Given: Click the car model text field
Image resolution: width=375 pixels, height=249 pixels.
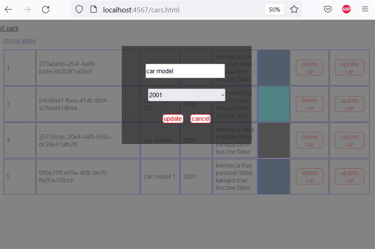Looking at the screenshot, I should [185, 71].
